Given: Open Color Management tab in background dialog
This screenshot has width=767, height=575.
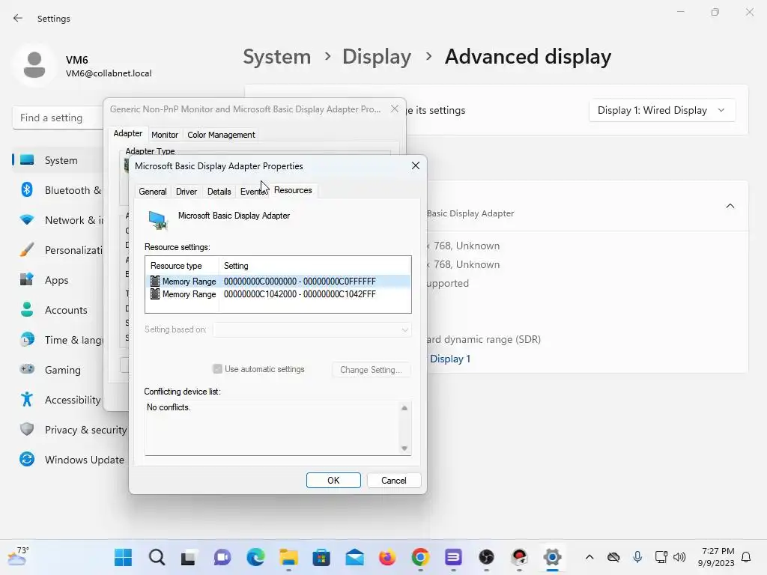Looking at the screenshot, I should click(x=221, y=135).
